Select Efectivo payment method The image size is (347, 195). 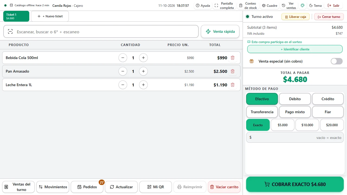pyautogui.click(x=262, y=99)
